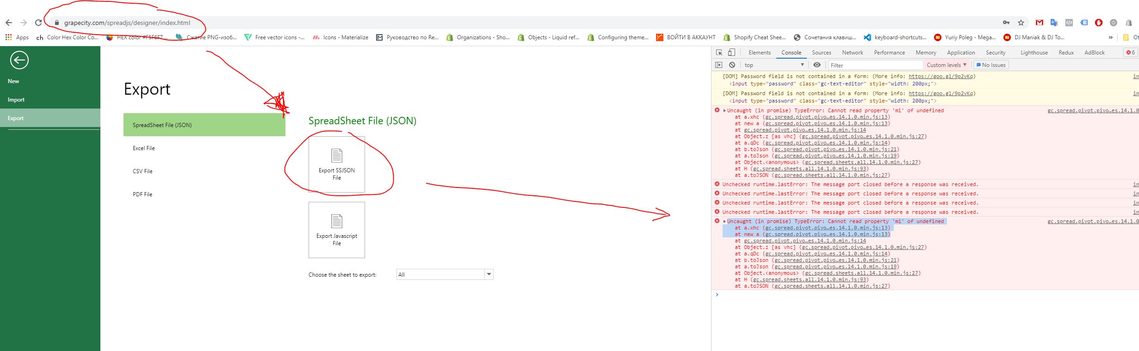Viewport: 1139px width, 351px height.
Task: Click the Export Javascript File button
Action: point(336,230)
